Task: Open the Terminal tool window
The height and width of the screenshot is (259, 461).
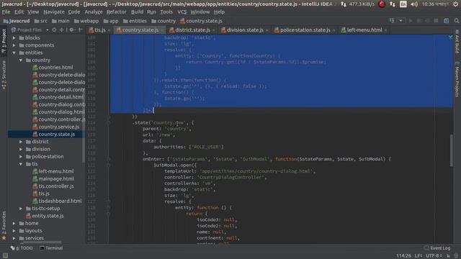Action: tap(51, 248)
